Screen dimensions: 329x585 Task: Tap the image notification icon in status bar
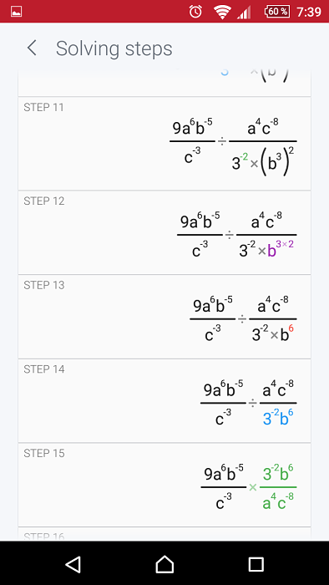tap(16, 12)
